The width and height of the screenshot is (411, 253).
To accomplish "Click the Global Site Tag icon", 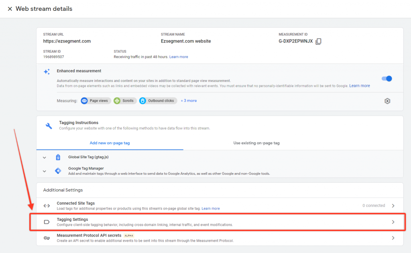I will click(x=58, y=157).
